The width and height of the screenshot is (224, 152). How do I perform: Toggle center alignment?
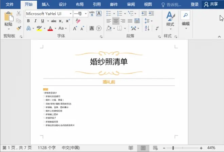pos(116,21)
